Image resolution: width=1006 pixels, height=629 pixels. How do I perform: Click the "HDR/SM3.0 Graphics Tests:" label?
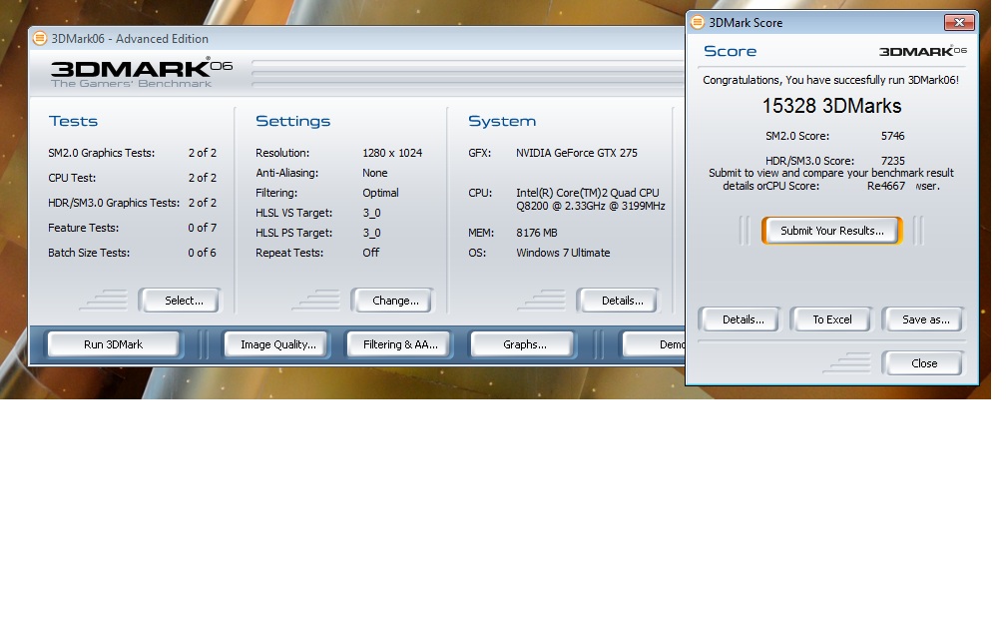click(x=114, y=203)
